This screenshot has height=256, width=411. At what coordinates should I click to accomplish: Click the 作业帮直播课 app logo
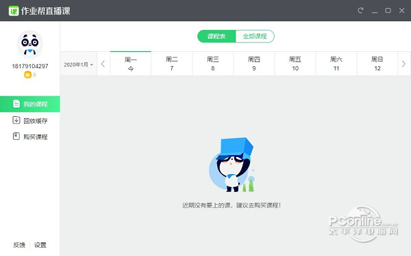pos(14,11)
